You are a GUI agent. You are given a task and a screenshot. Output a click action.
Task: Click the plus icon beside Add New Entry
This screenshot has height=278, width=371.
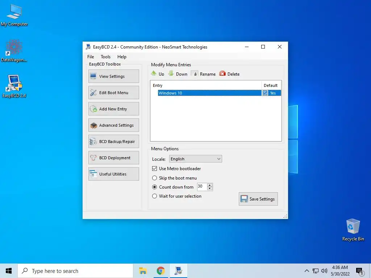[93, 109]
